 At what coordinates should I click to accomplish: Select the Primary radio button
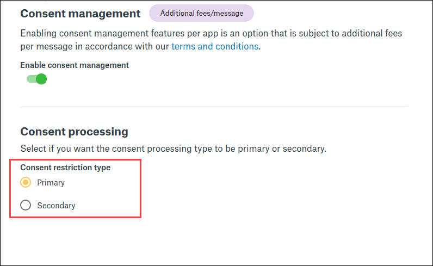tap(26, 183)
